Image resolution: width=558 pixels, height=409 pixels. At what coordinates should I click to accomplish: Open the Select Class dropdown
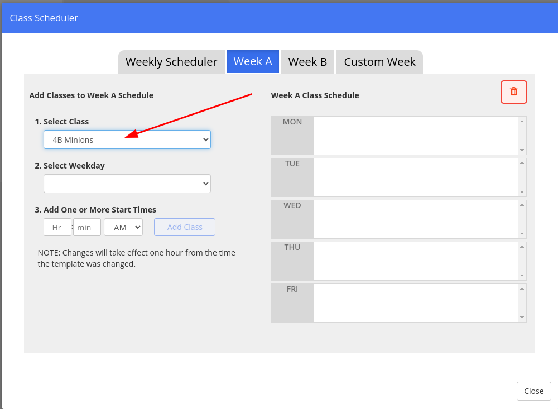(127, 139)
